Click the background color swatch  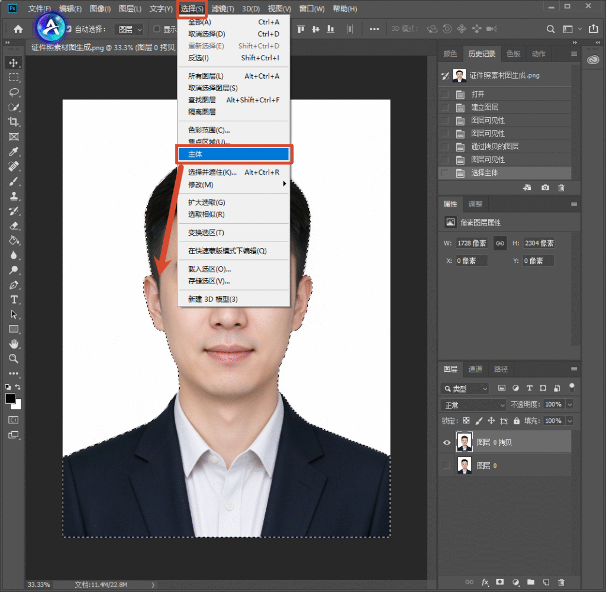[17, 405]
